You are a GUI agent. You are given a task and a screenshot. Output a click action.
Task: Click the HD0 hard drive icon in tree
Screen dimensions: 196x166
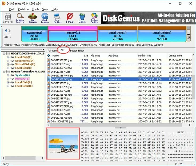pos(8,54)
